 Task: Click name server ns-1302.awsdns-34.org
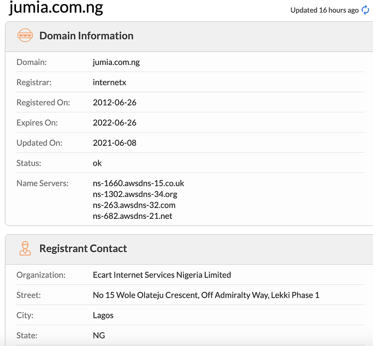135,194
